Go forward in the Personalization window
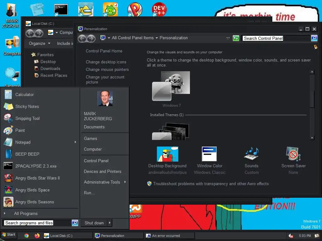322x241 pixels. (91, 38)
